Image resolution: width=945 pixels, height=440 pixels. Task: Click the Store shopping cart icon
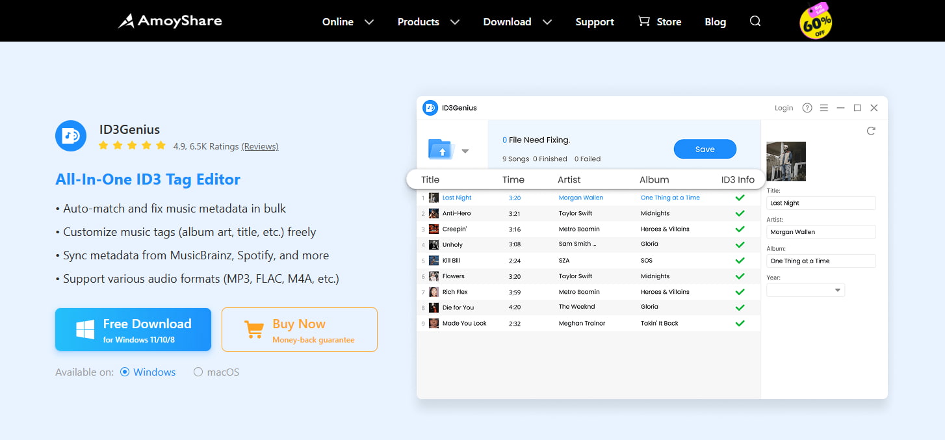(644, 21)
